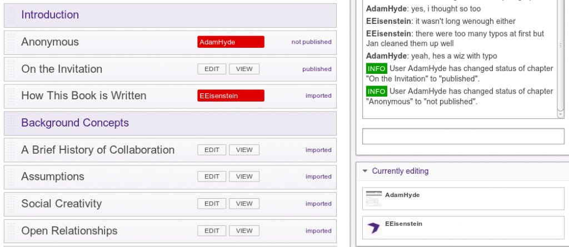
Task: Click drag handle of On the Invitation
Action: (11, 69)
